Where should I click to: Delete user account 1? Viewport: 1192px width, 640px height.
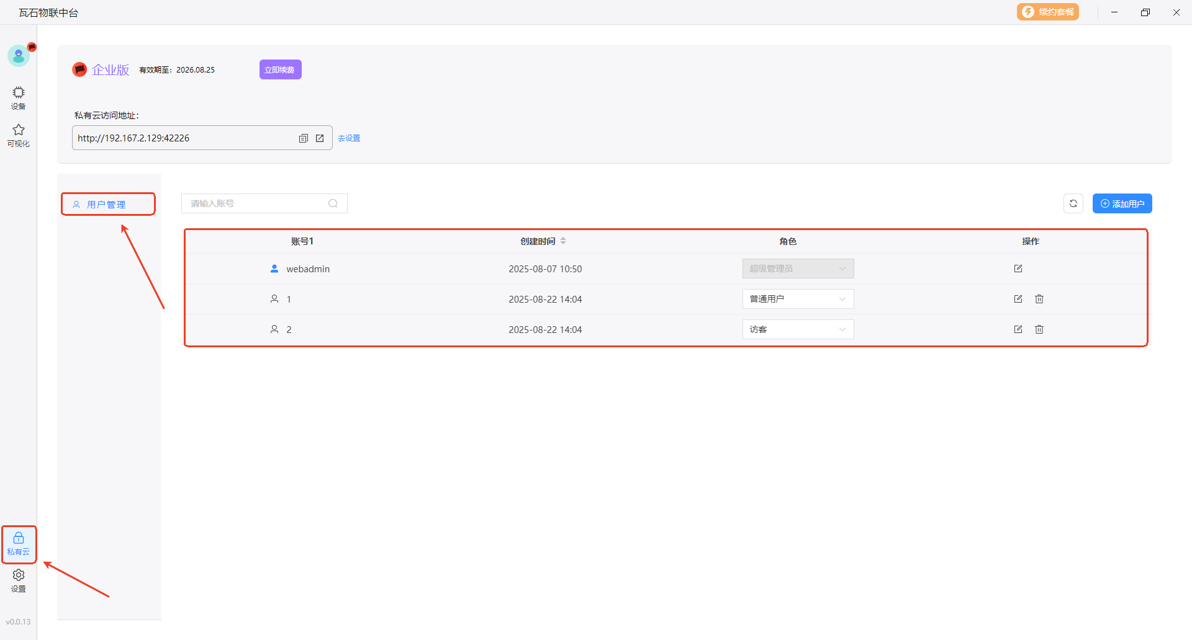click(1039, 299)
